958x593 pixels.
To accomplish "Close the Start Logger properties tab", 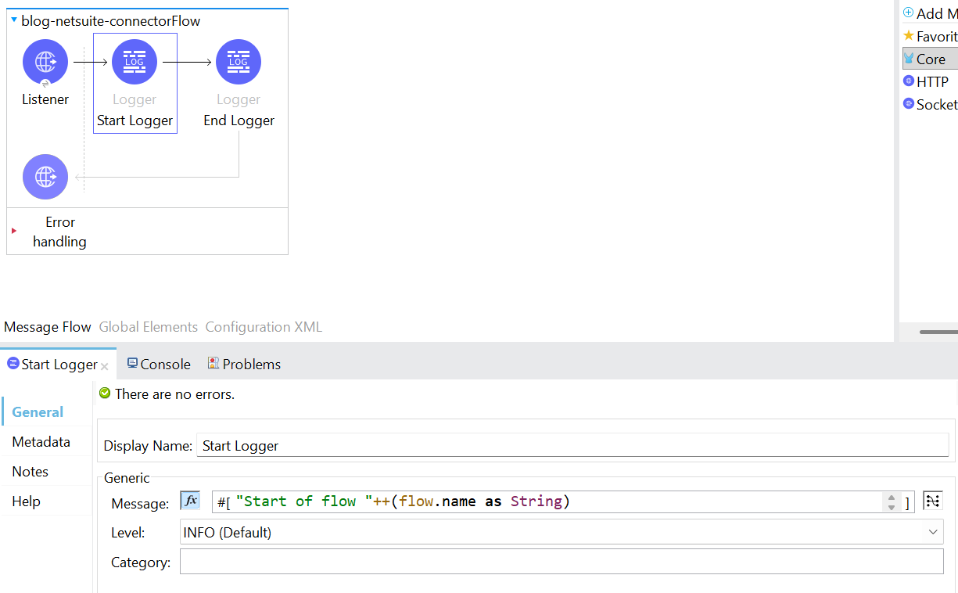I will 105,365.
